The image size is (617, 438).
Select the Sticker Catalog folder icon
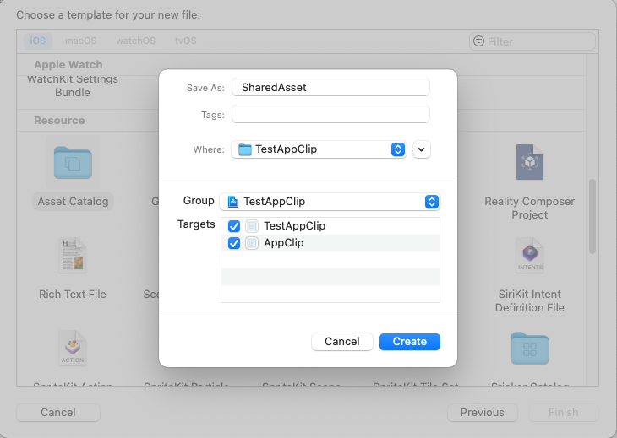530,349
